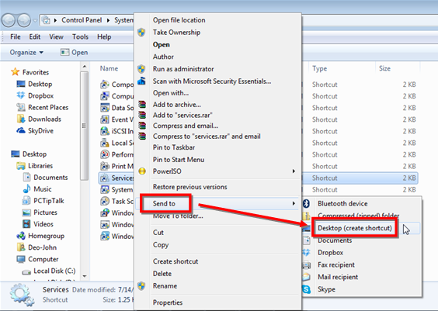
Task: Open the File menu
Action: 16,36
